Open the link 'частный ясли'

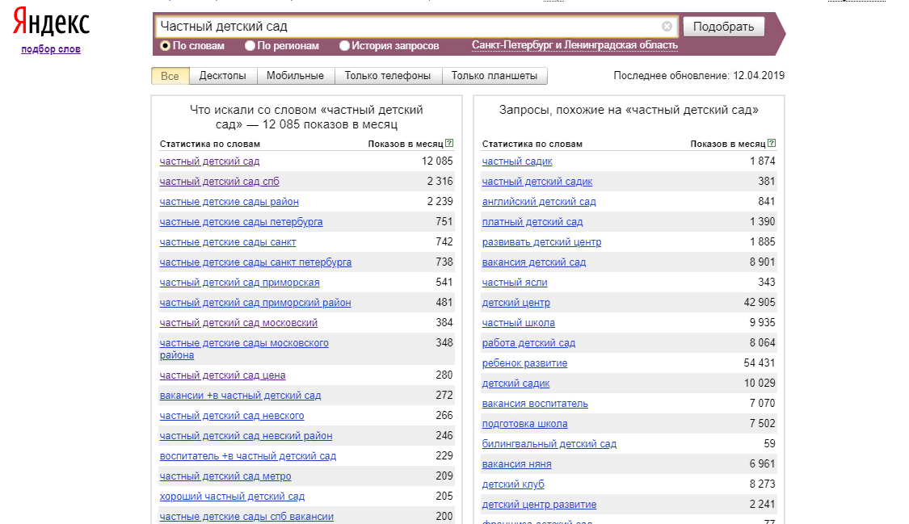(515, 283)
